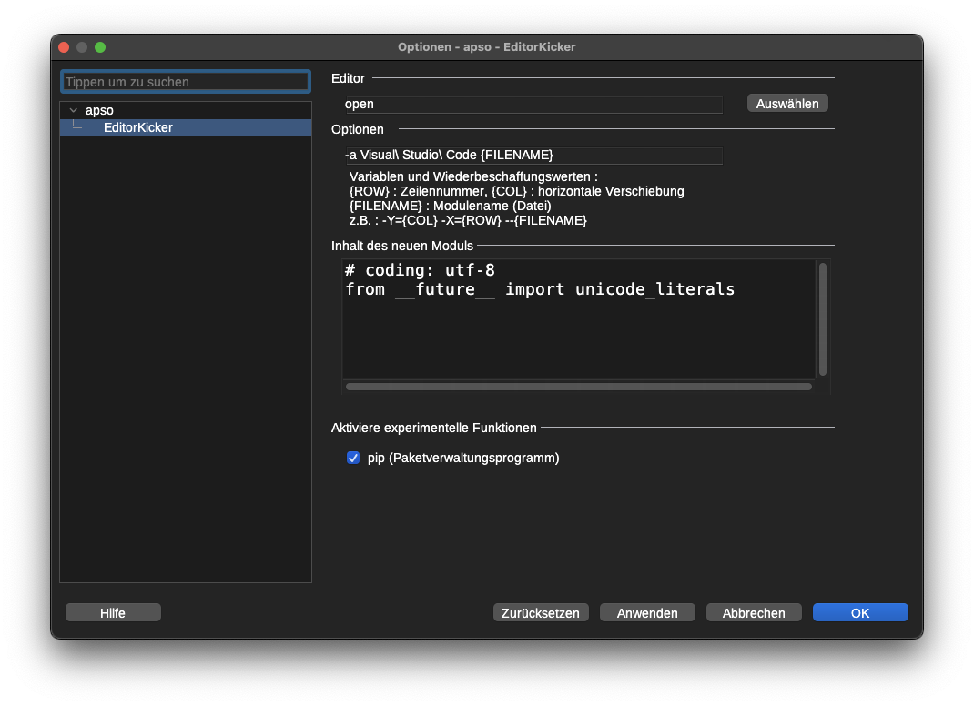Click the green zoom window button

click(100, 46)
